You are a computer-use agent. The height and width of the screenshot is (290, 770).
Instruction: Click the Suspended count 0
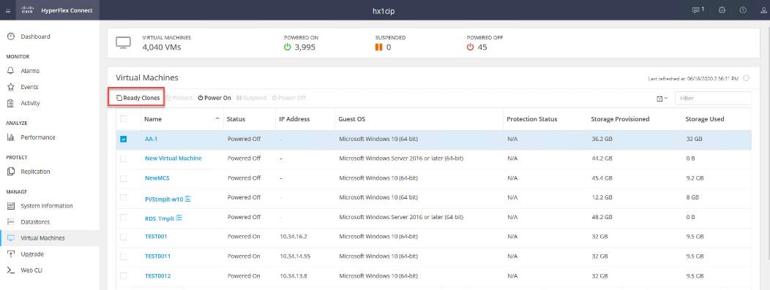(389, 47)
